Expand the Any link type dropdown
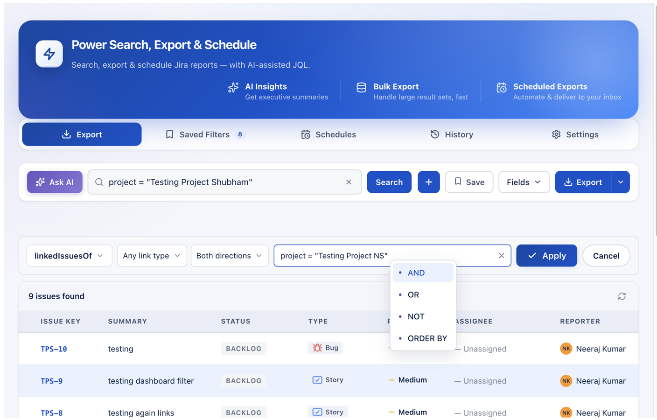657x420 pixels. (x=152, y=256)
